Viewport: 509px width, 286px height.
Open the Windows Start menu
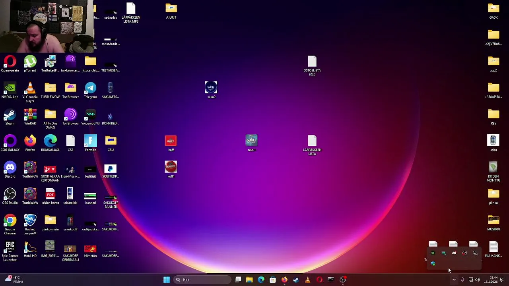[167, 280]
